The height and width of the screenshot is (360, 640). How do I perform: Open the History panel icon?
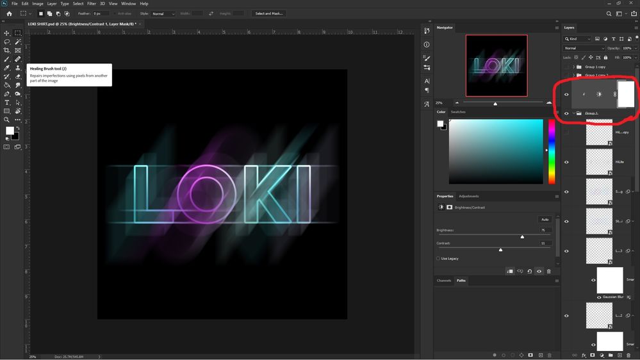pos(427,31)
